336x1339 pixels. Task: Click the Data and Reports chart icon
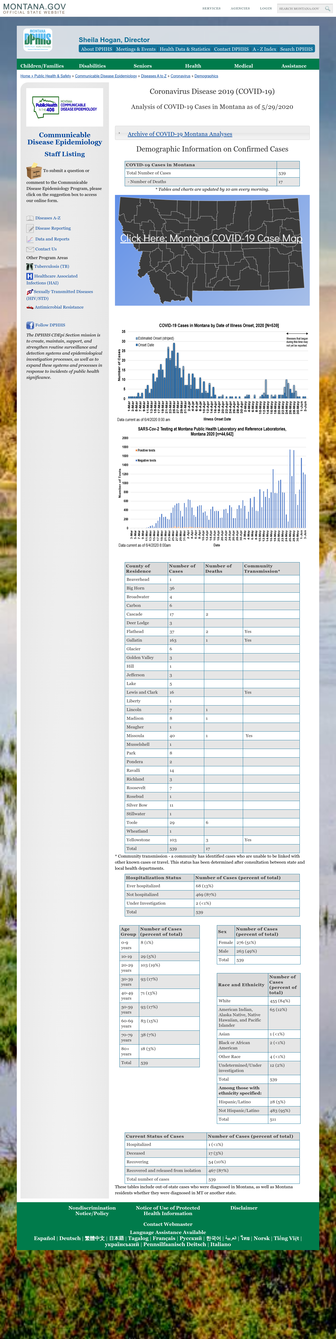point(30,240)
